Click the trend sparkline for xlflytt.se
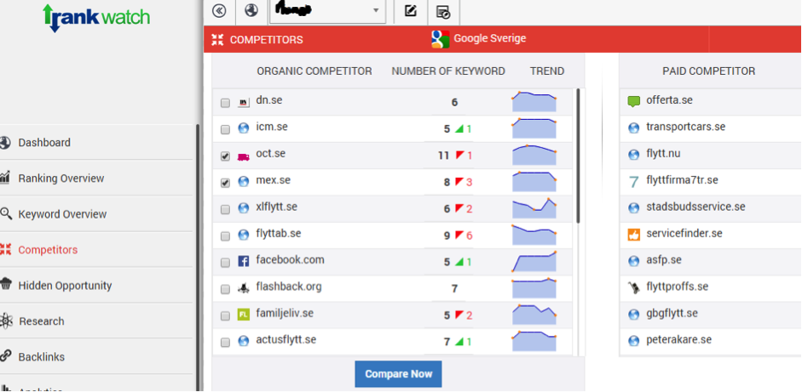The width and height of the screenshot is (802, 392). pos(534,207)
